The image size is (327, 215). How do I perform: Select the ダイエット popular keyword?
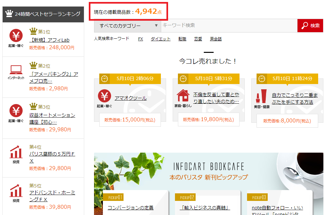tap(161, 39)
